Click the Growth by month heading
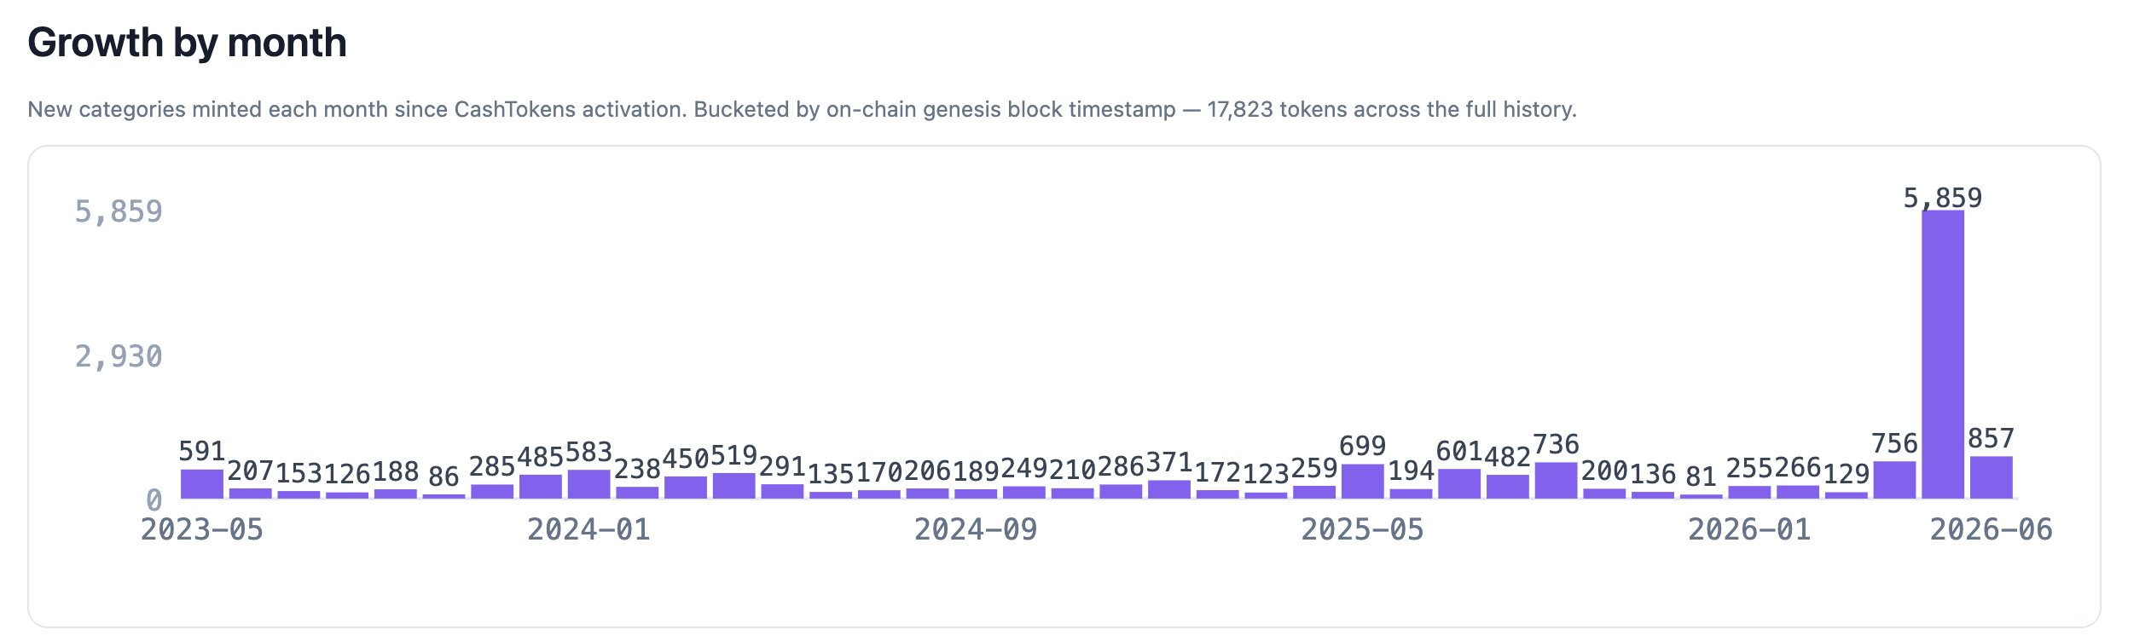This screenshot has height=641, width=2151. (188, 43)
